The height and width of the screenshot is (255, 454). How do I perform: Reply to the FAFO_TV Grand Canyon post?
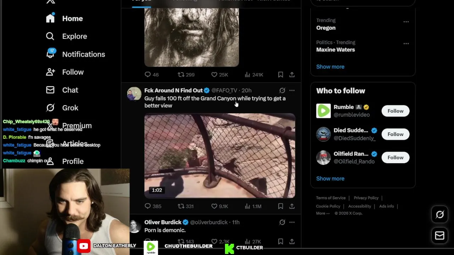coord(153,206)
